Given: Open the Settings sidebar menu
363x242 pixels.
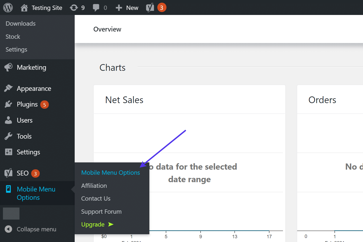Looking at the screenshot, I should pos(28,152).
